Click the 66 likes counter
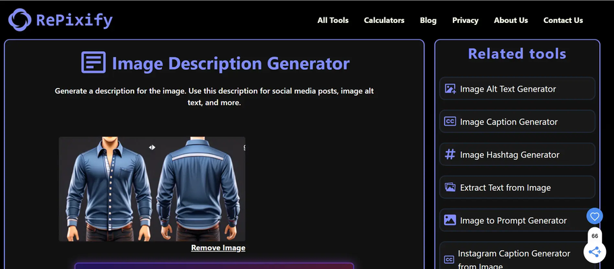The width and height of the screenshot is (614, 269). point(594,236)
